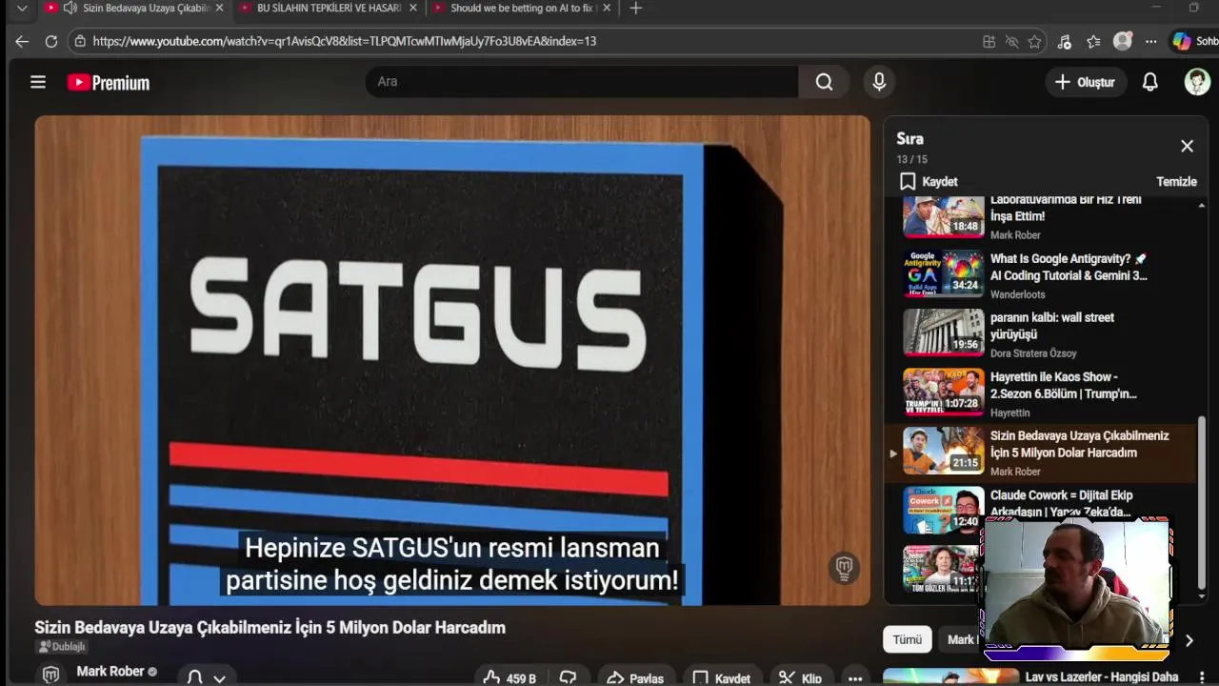Close the 'Should we be betting' tab
The image size is (1219, 686).
click(x=605, y=8)
